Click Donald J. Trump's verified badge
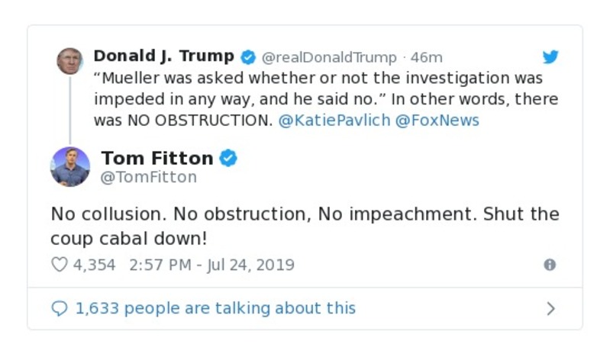The image size is (610, 357). click(248, 57)
